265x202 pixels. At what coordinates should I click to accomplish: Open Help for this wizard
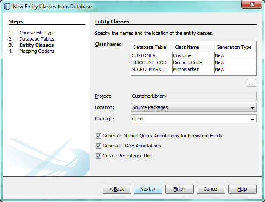242,189
